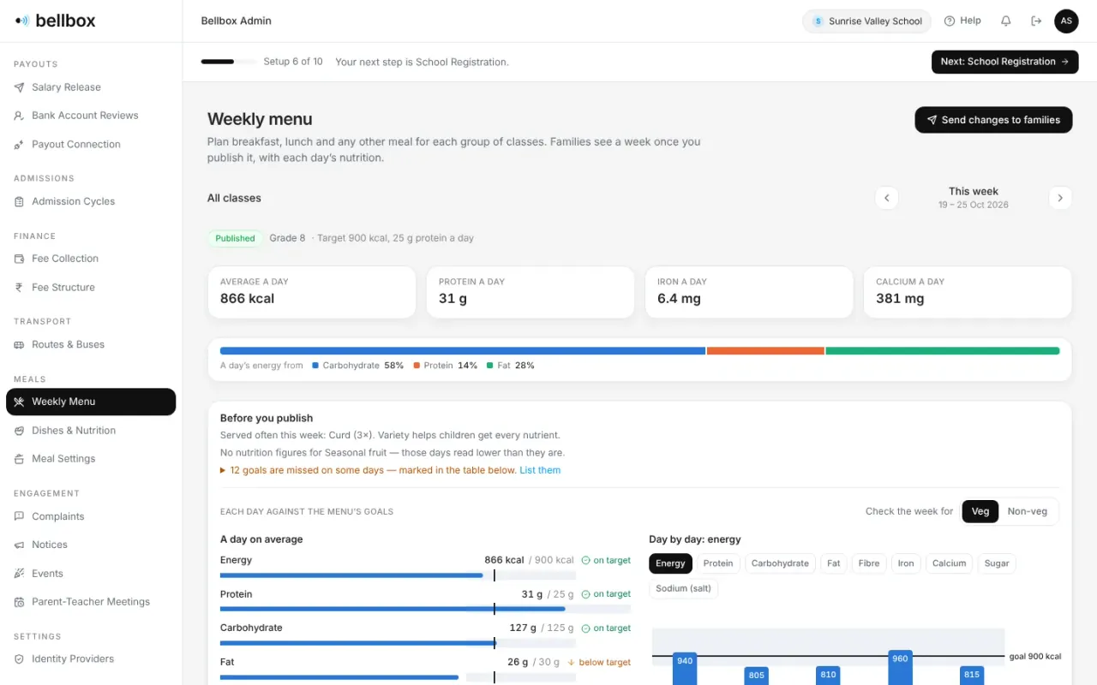Select the Carbohydrate chart chip
Screen dimensions: 1097x685
(x=780, y=563)
